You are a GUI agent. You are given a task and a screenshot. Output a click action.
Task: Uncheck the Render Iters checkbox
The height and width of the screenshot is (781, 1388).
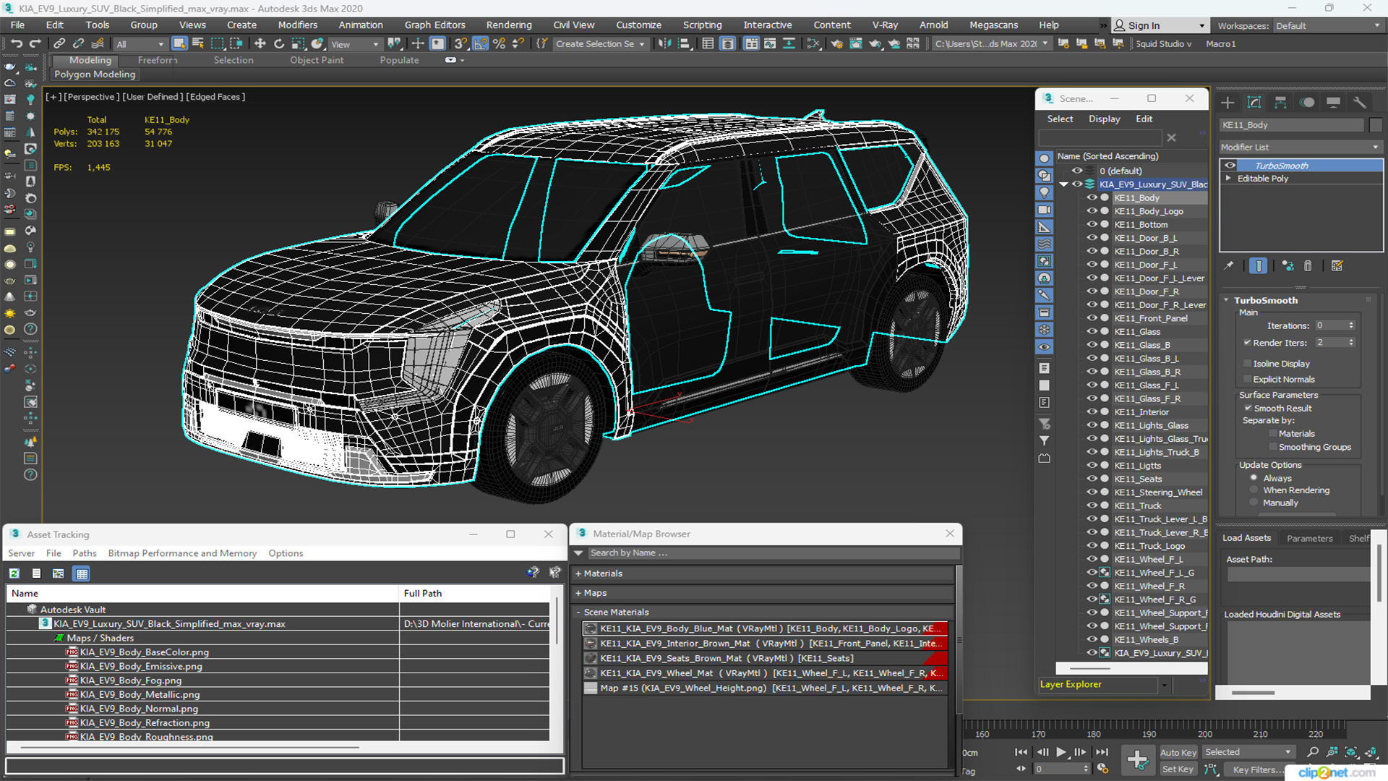[x=1247, y=343]
